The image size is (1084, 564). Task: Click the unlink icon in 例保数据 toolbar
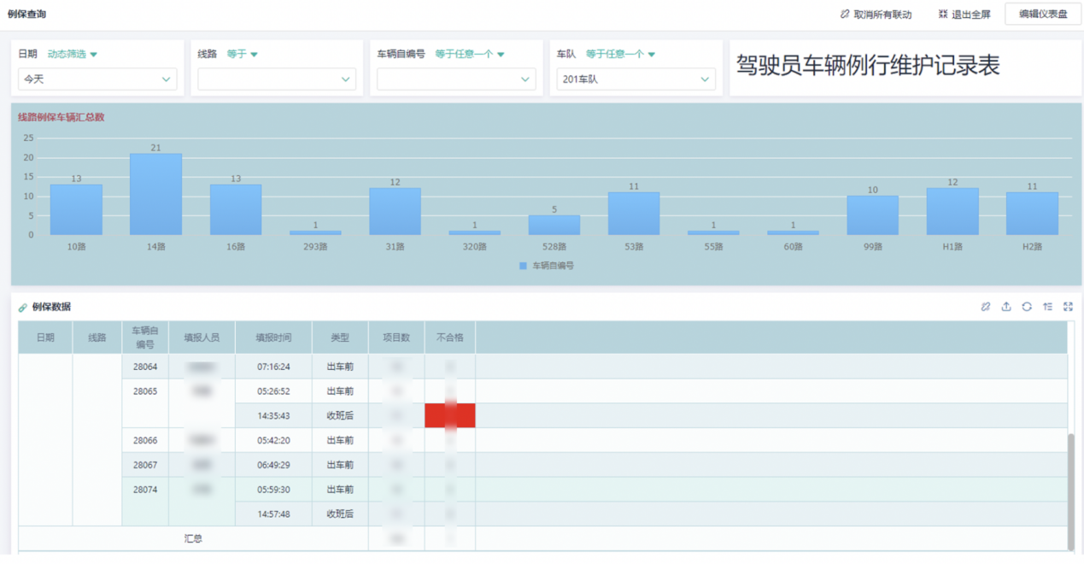pos(986,307)
